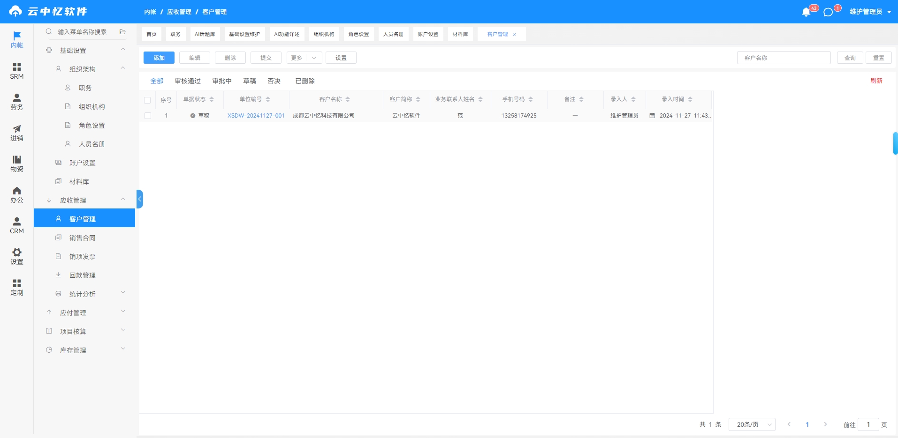Check the select-all checkbox in table header
This screenshot has width=898, height=438.
(147, 100)
